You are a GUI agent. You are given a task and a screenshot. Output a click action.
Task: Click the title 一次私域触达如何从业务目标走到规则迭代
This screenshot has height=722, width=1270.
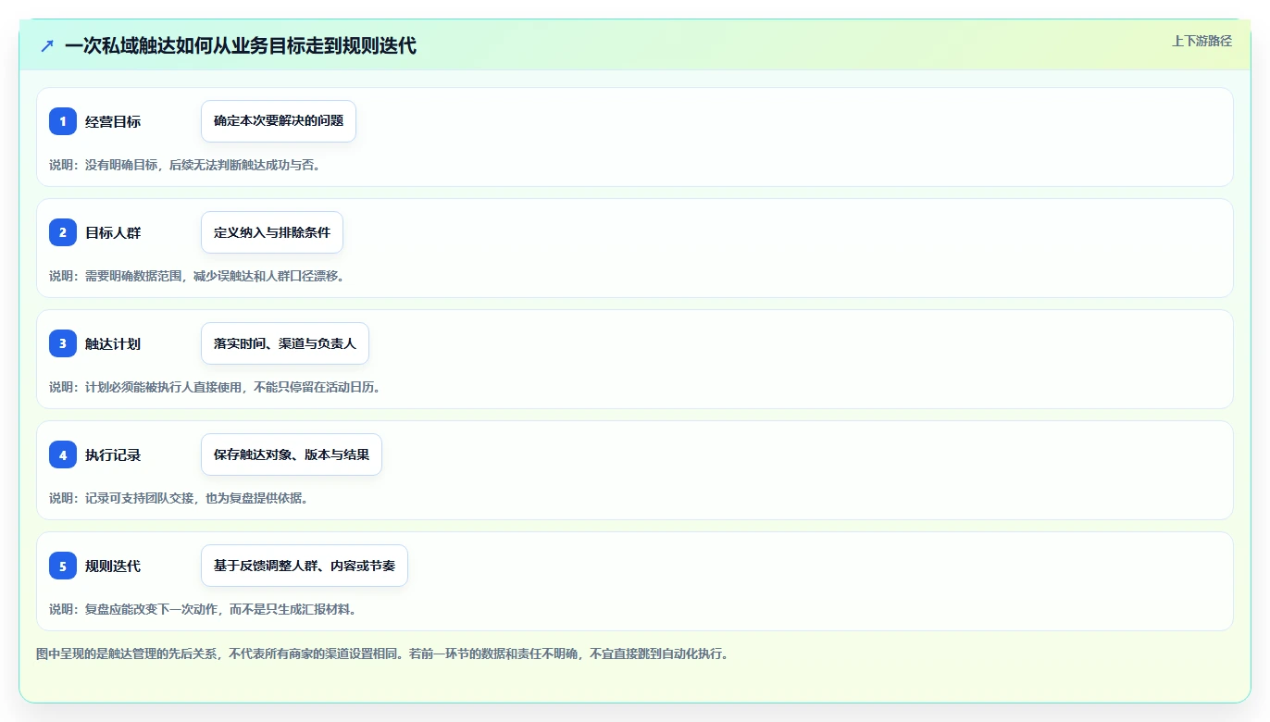(x=241, y=45)
